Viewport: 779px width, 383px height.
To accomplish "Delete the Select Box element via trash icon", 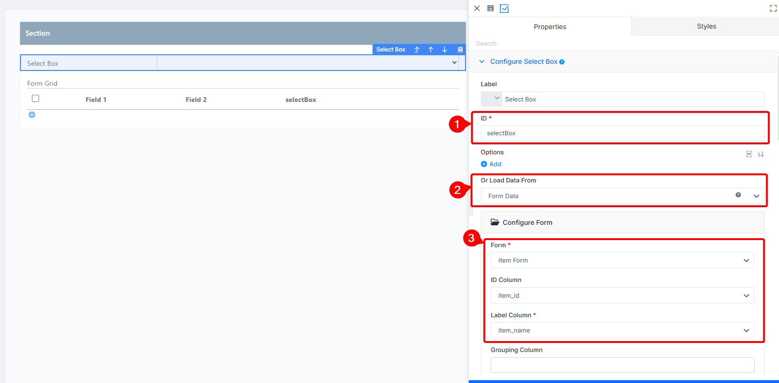I will [x=460, y=50].
